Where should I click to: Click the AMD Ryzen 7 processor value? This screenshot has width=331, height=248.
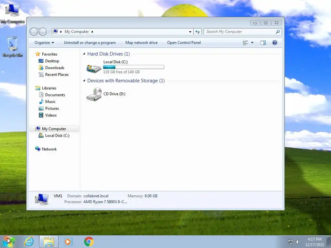[x=105, y=202]
